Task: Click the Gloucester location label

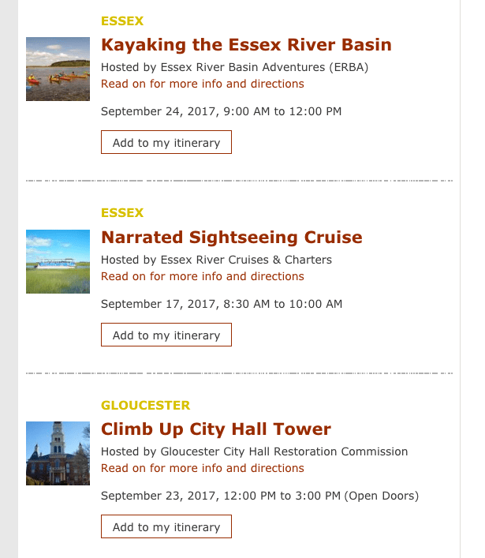Action: (145, 406)
